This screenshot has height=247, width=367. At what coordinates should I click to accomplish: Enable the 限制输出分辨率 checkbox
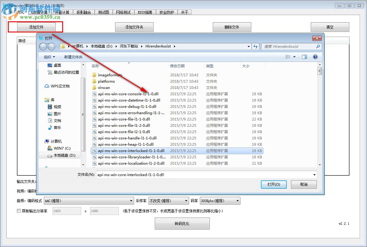(x=18, y=211)
